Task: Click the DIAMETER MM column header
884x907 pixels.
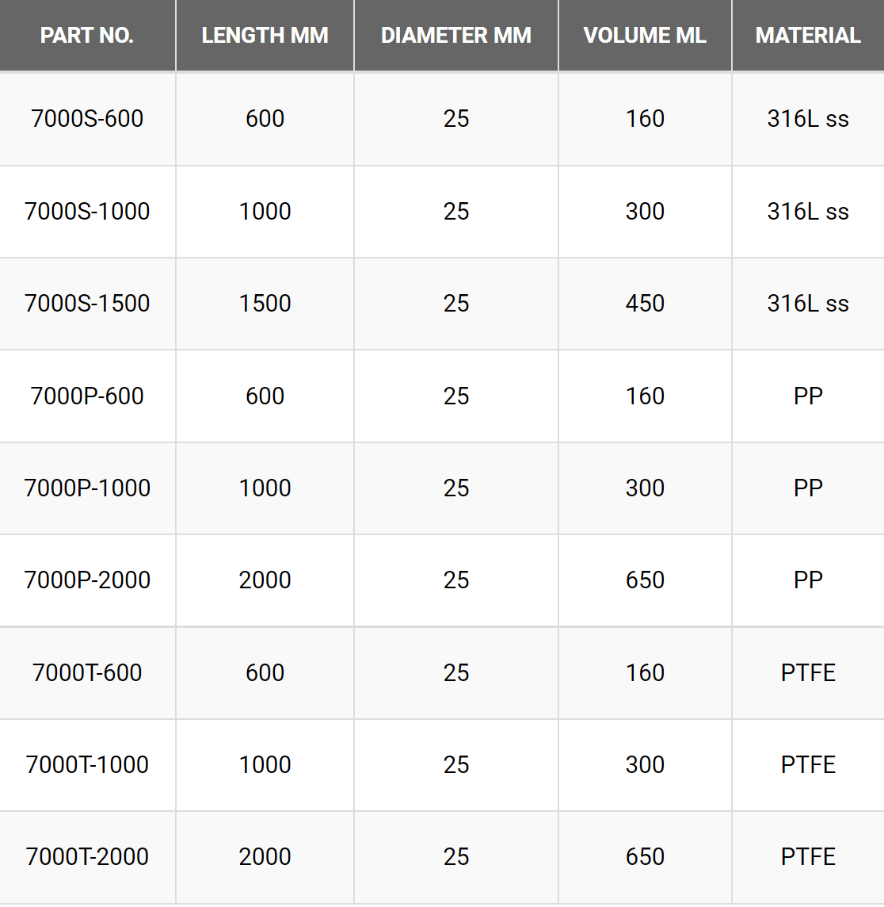Action: pyautogui.click(x=456, y=36)
